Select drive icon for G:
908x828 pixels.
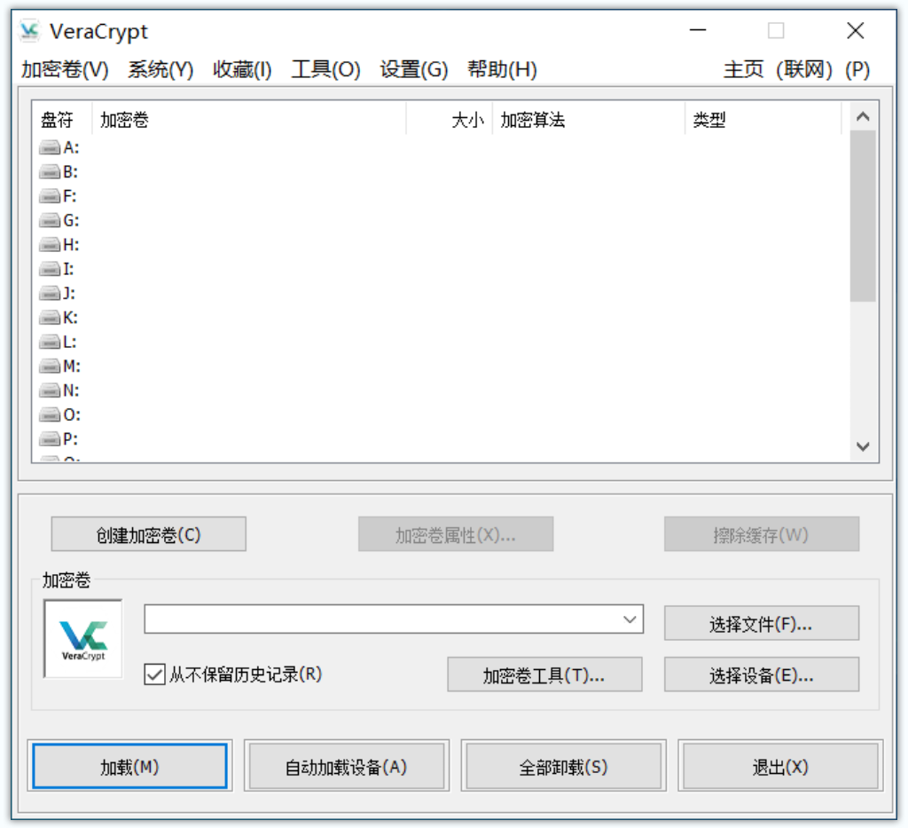[50, 221]
